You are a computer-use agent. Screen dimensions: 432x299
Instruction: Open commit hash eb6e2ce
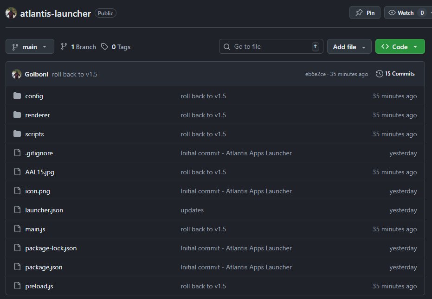(315, 74)
